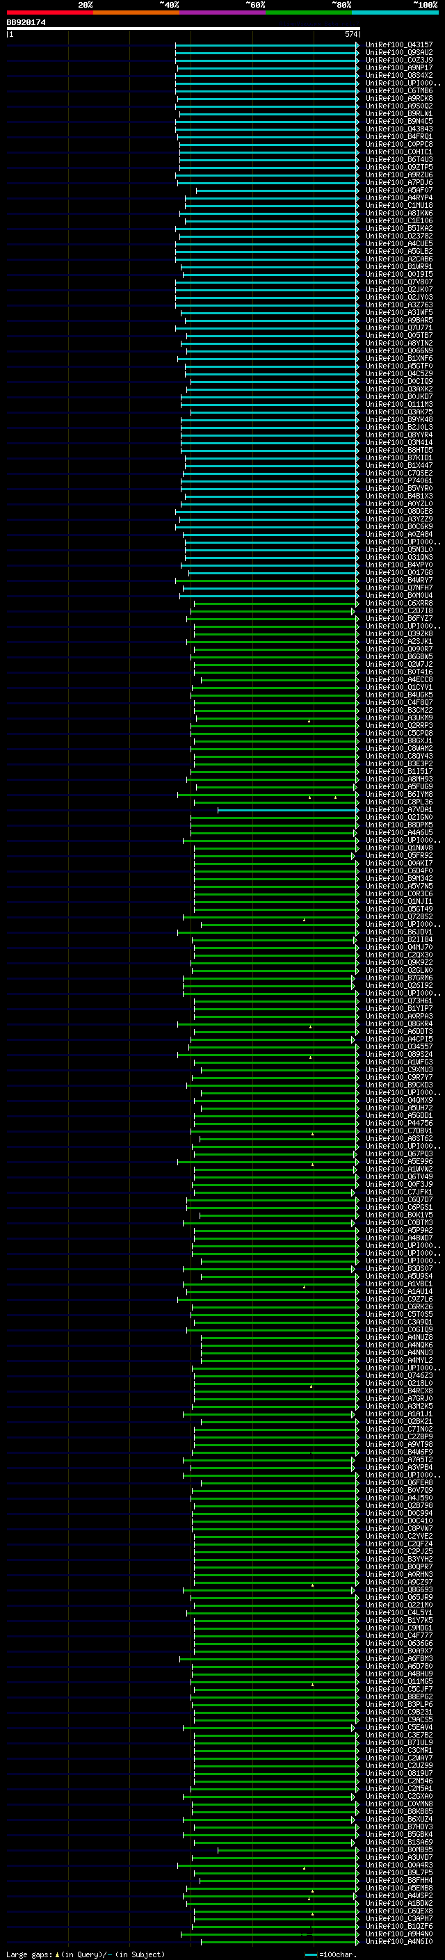This screenshot has width=445, height=1960.
Task: Select the UniRef100_A4ECC8 label
Action: (x=399, y=679)
